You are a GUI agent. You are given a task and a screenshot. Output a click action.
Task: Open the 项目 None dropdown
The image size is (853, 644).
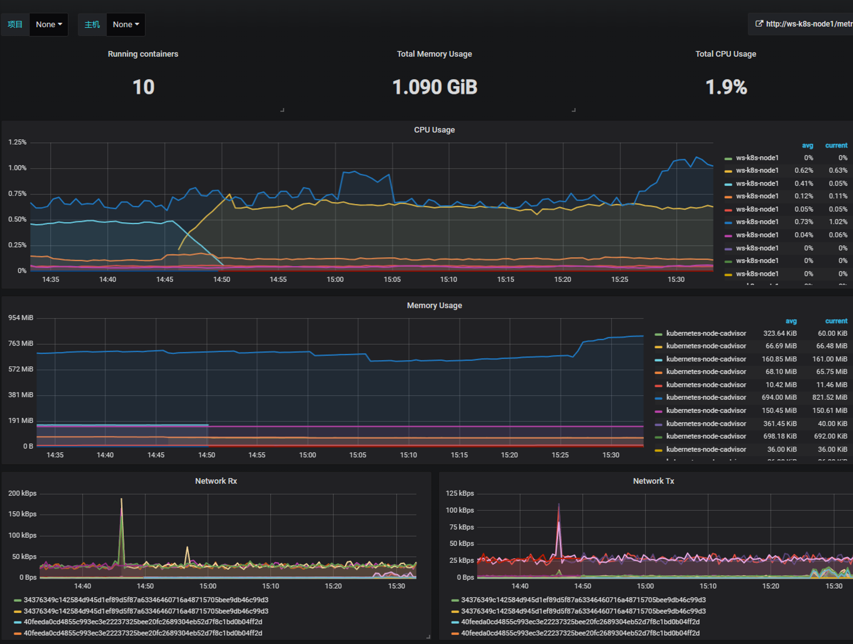(49, 25)
